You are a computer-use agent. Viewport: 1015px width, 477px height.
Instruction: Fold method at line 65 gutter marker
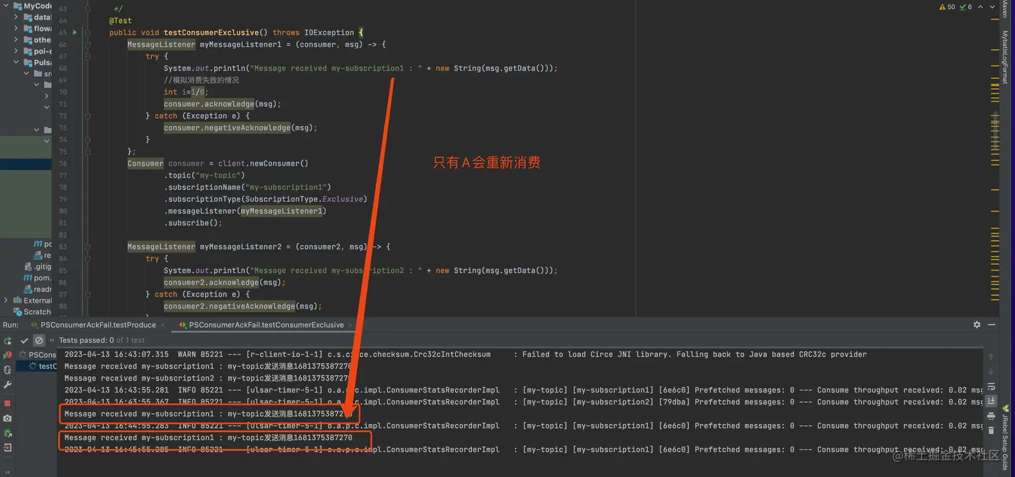click(88, 32)
